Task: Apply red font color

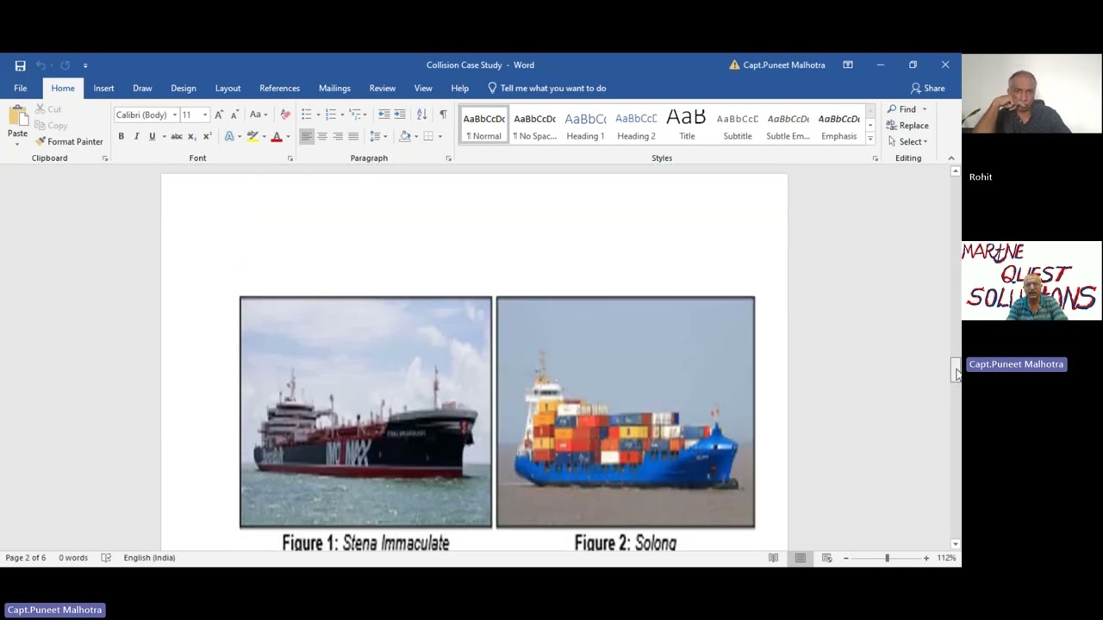Action: point(277,136)
